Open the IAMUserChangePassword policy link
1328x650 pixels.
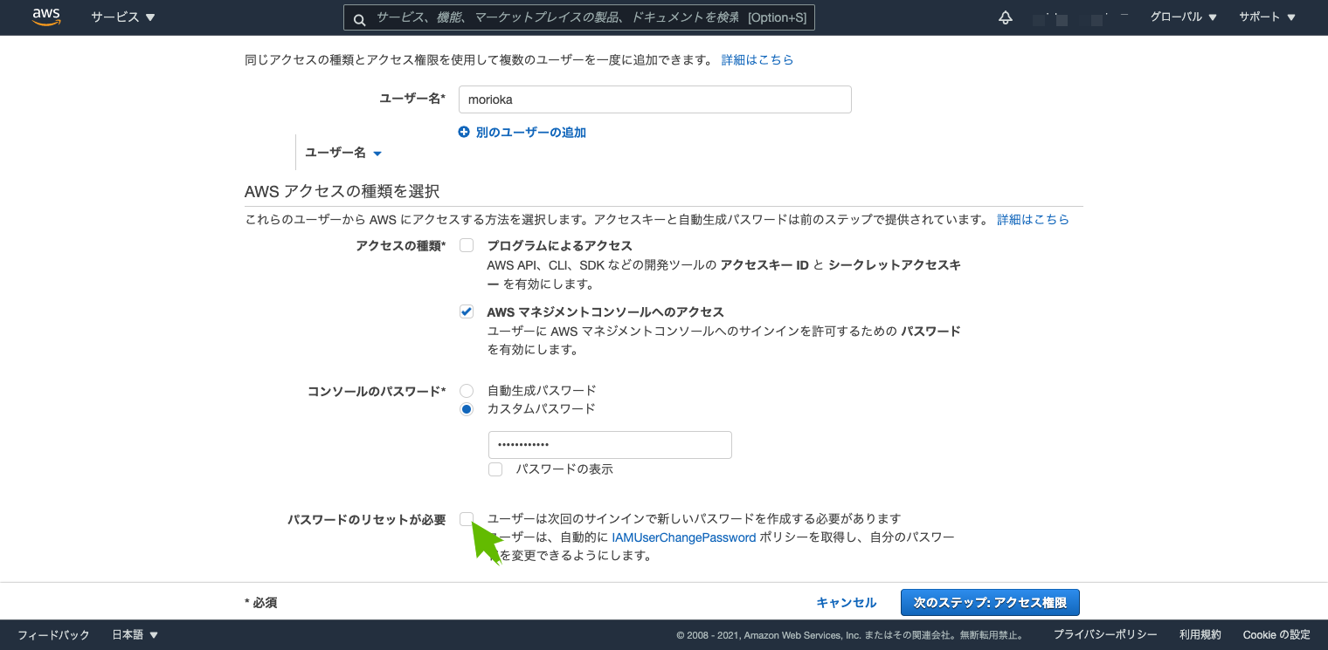tap(683, 537)
